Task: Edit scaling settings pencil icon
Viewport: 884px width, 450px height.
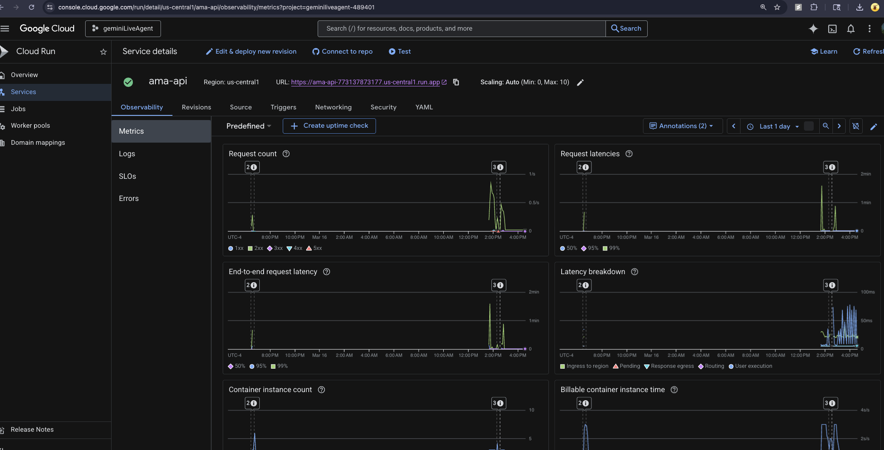Action: tap(580, 83)
